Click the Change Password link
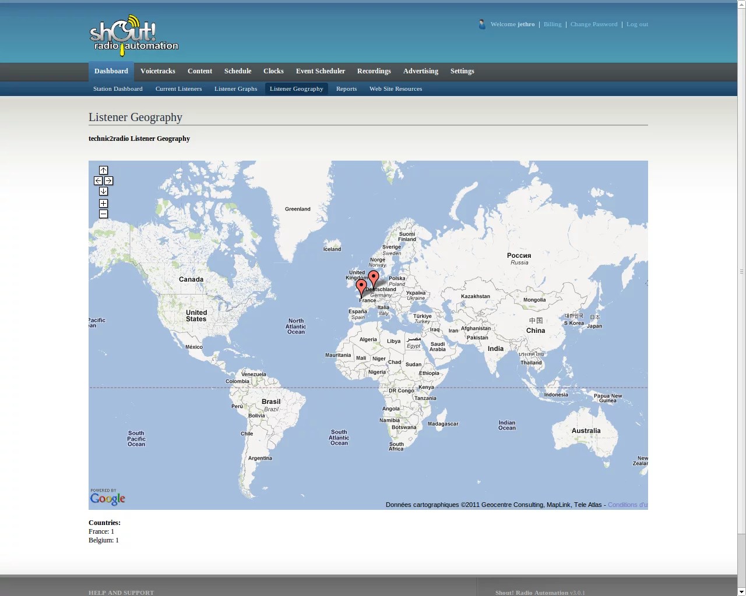This screenshot has height=596, width=746. pyautogui.click(x=593, y=24)
